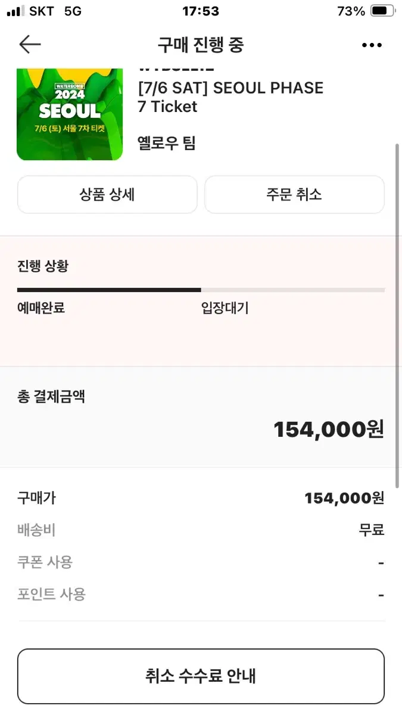The height and width of the screenshot is (715, 402).
Task: Tap the battery icon in status bar
Action: click(383, 11)
